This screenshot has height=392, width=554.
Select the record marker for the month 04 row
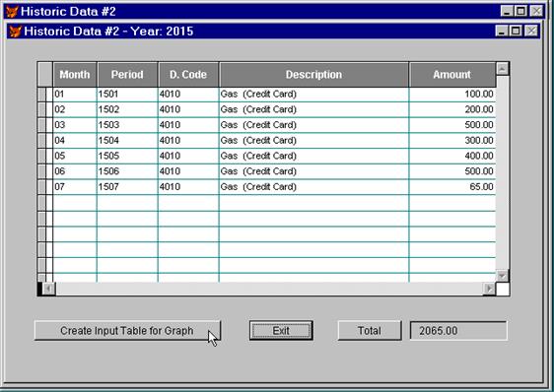pos(41,141)
